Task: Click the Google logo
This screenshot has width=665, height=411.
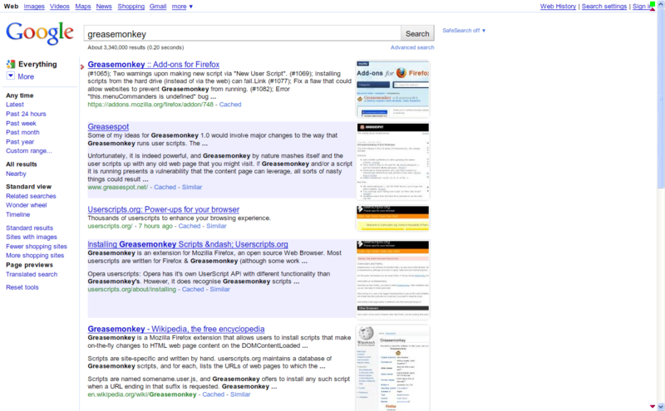Action: point(39,33)
